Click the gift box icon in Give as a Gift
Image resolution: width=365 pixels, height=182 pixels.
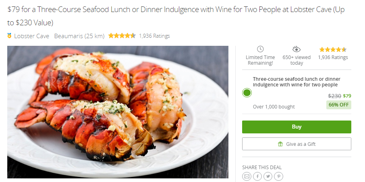(x=280, y=144)
